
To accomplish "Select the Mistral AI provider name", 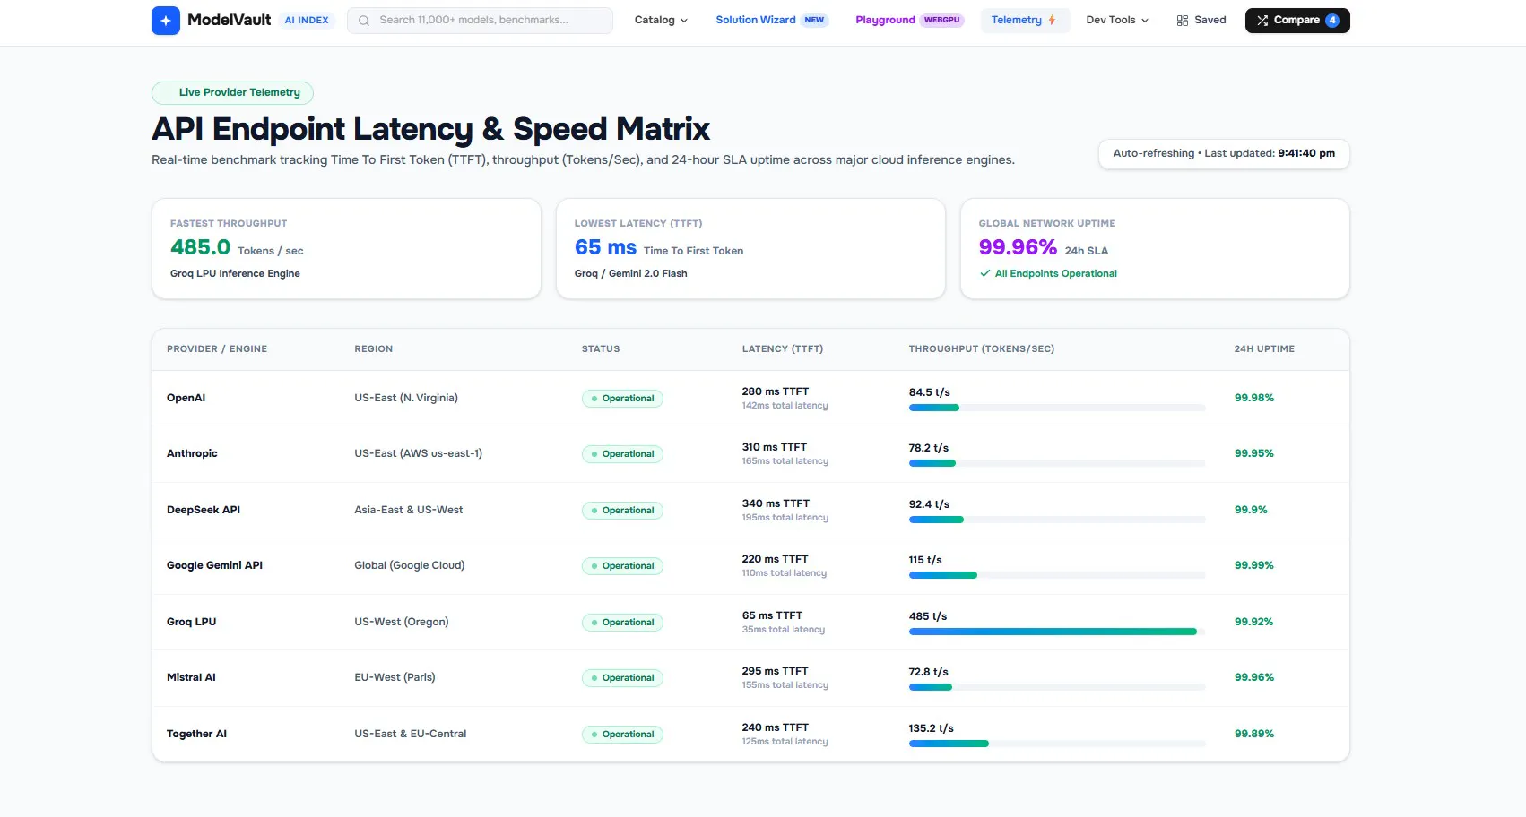I will coord(191,677).
